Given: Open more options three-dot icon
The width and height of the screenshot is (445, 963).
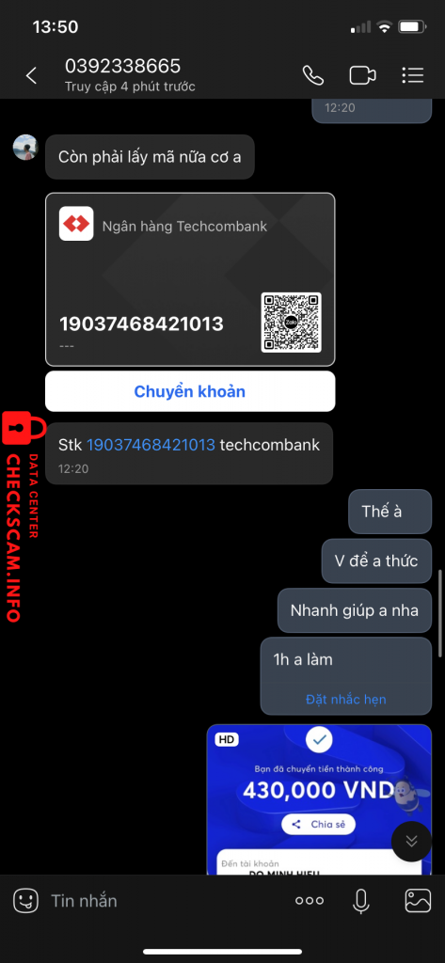Looking at the screenshot, I should pos(310,901).
